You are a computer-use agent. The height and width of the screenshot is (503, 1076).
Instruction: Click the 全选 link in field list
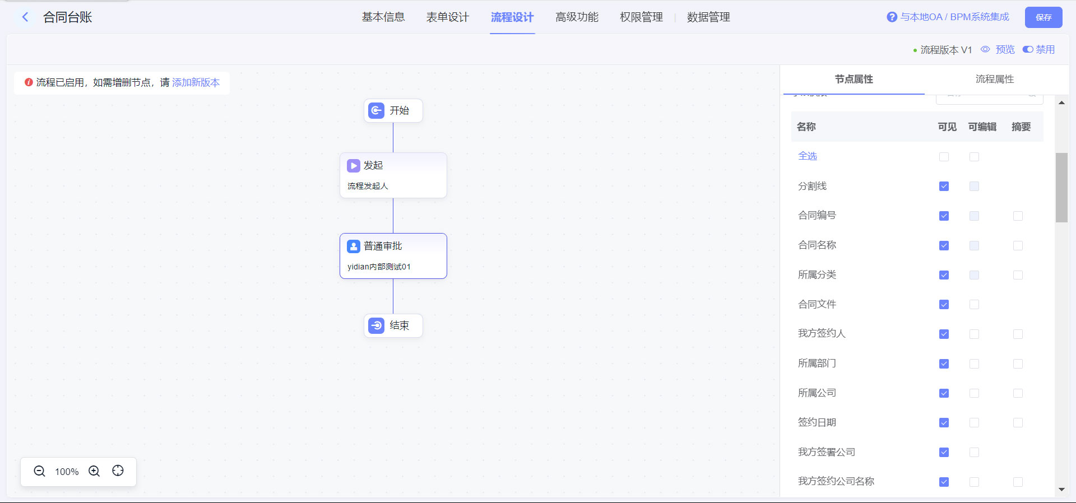tap(807, 156)
